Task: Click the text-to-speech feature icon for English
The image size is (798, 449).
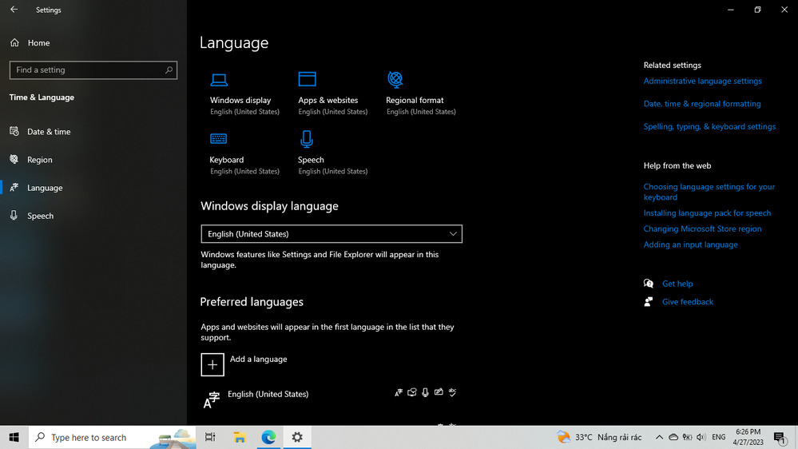Action: [411, 392]
